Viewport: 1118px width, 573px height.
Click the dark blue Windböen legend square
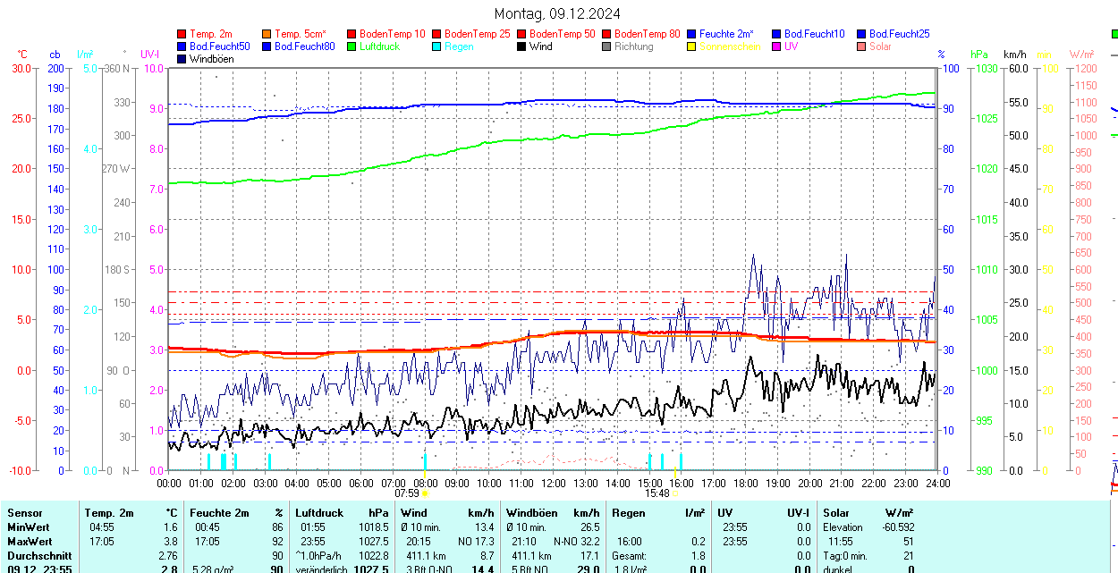point(182,59)
